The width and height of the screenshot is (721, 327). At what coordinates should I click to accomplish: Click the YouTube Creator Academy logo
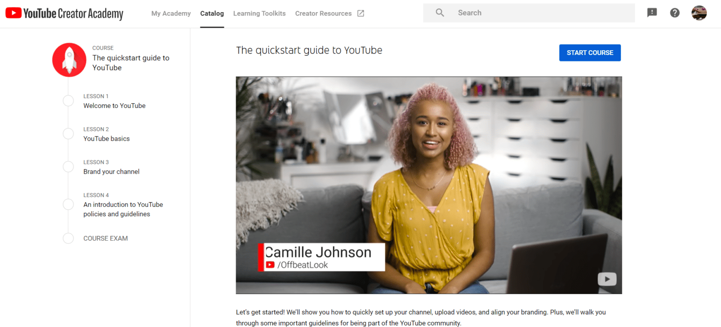coord(64,14)
